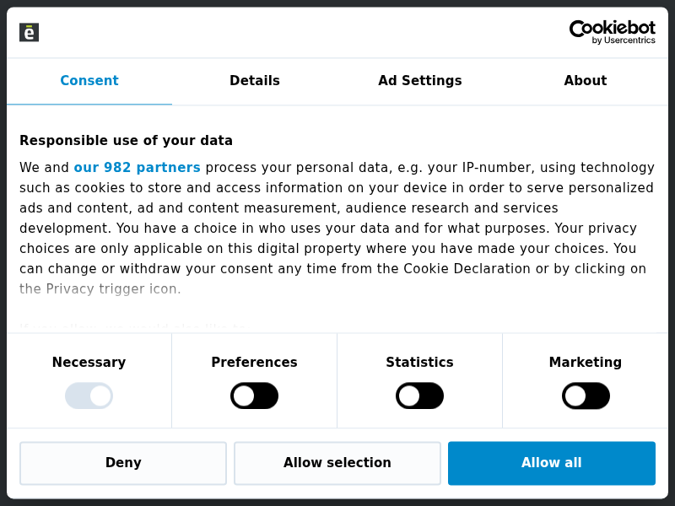The height and width of the screenshot is (506, 675).
Task: Click the site logo icon at top-left
Action: (x=30, y=32)
